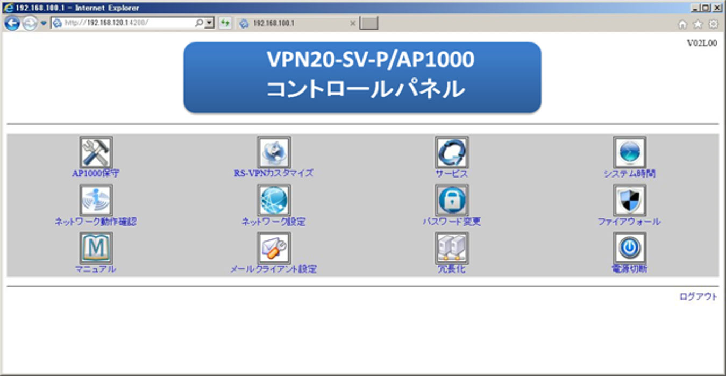Minimize the Internet Explorer window

(x=697, y=8)
